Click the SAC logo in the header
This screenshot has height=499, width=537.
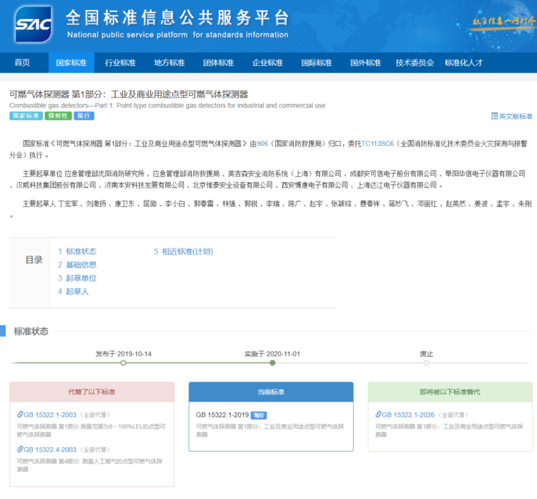coord(33,26)
